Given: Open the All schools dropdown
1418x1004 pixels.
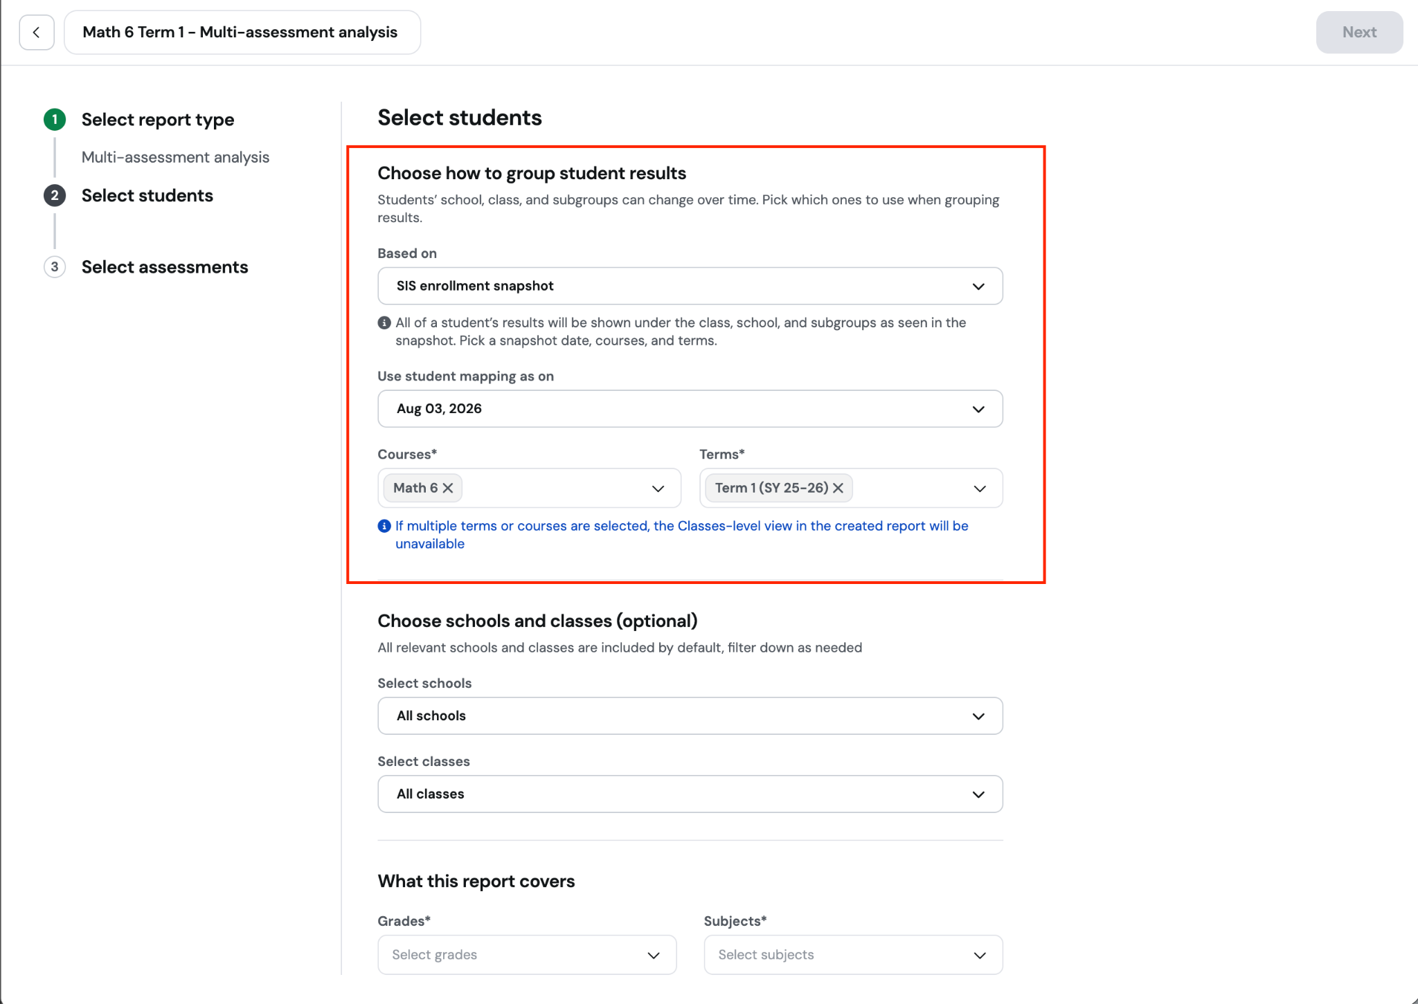Looking at the screenshot, I should coord(690,716).
